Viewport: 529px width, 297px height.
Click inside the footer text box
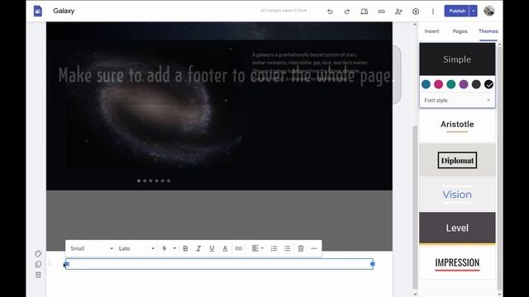[x=219, y=264]
